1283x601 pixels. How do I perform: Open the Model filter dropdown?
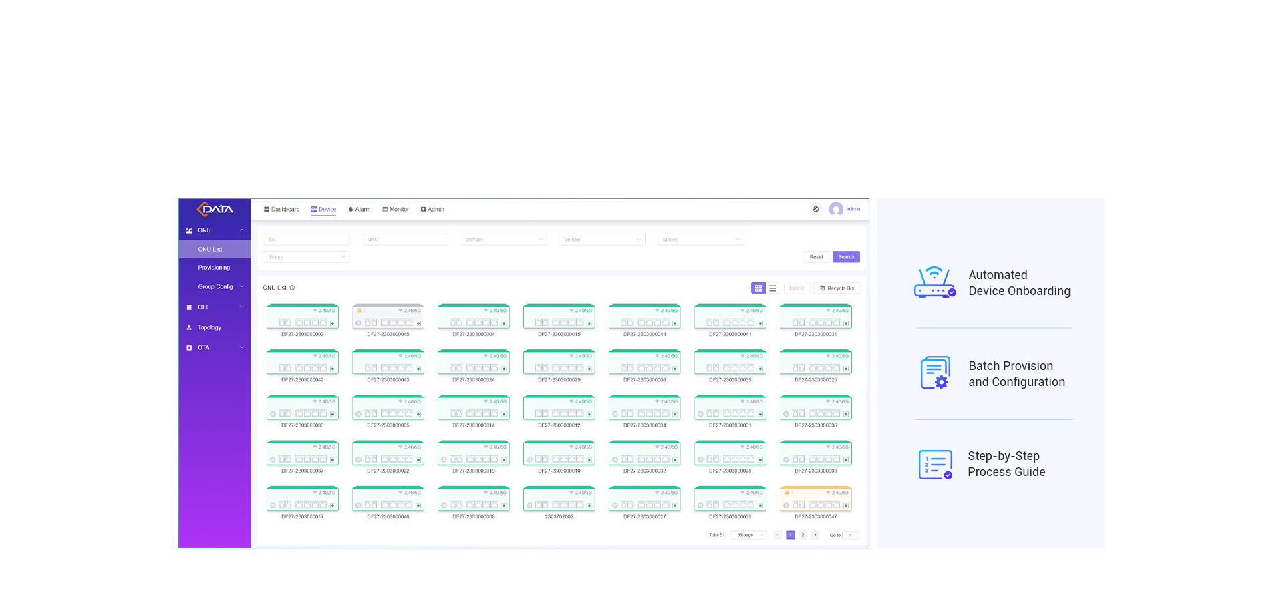700,239
